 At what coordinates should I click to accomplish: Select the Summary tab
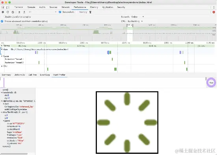[6, 75]
